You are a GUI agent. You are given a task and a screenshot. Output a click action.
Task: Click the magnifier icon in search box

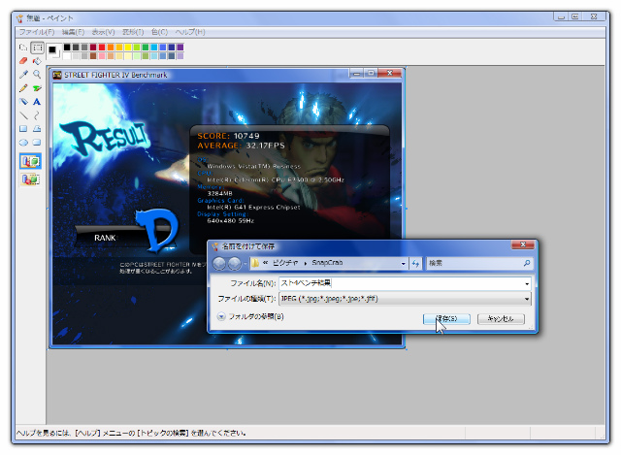527,263
